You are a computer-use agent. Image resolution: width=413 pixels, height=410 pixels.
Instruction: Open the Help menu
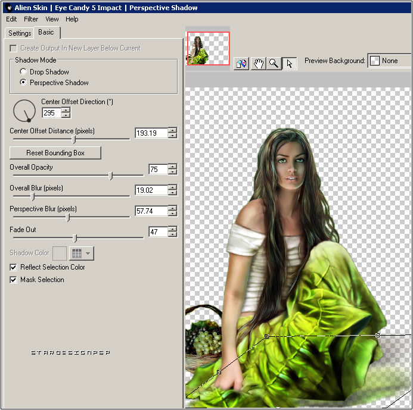(x=72, y=19)
